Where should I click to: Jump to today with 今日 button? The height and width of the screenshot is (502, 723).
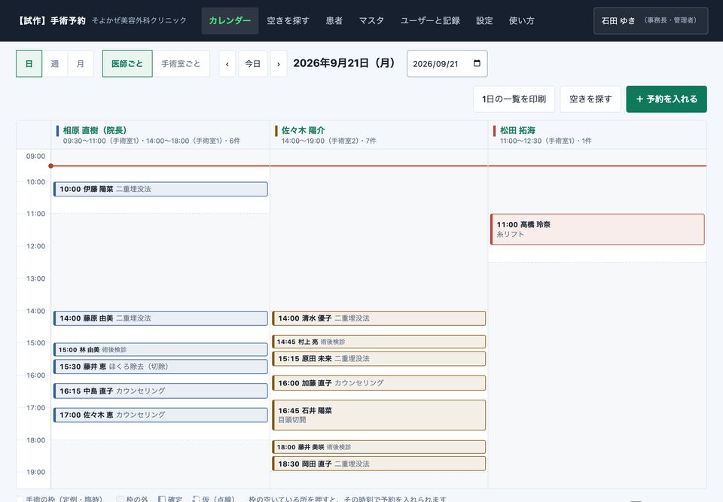pos(253,64)
